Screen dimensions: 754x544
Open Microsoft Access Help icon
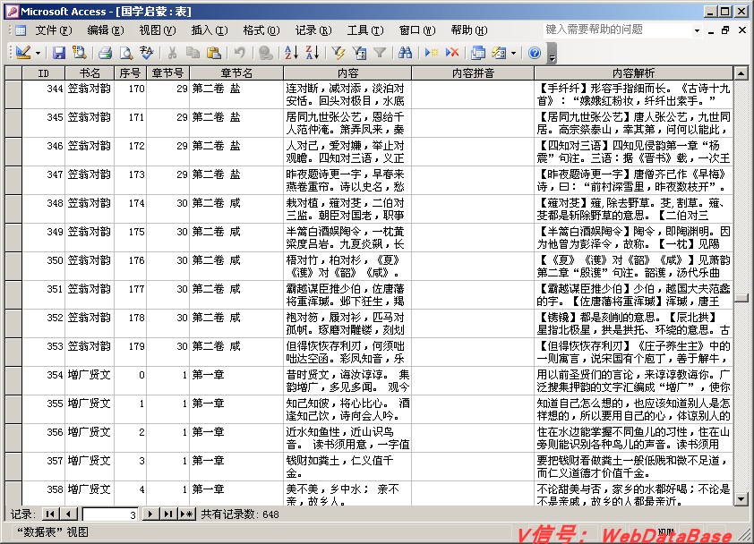coord(535,53)
